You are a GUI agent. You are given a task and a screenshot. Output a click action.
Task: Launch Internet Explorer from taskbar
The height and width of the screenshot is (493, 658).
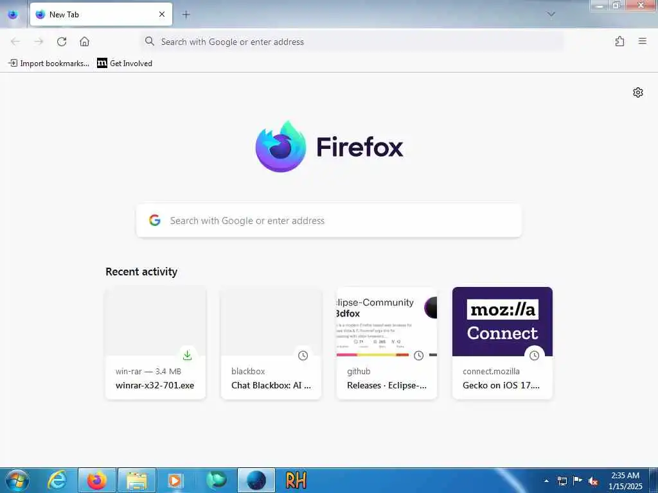(57, 480)
